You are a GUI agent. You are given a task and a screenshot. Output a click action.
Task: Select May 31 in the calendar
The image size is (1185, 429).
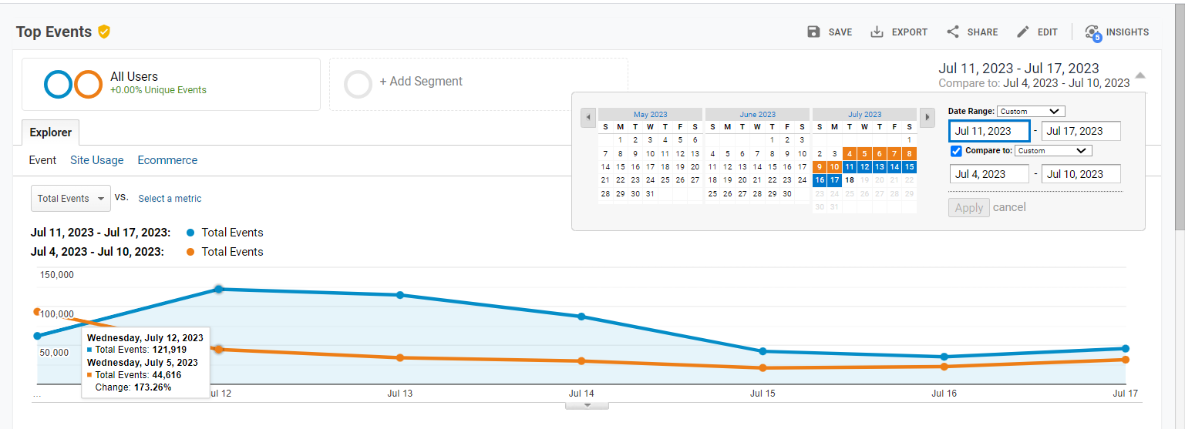pos(650,194)
